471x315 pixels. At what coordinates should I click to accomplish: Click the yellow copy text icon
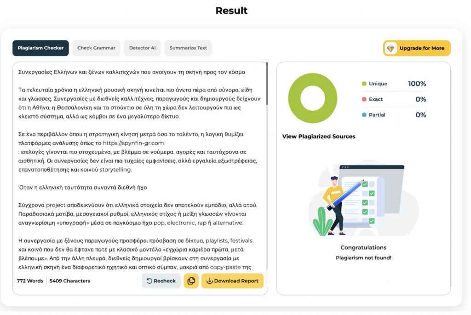pyautogui.click(x=191, y=281)
